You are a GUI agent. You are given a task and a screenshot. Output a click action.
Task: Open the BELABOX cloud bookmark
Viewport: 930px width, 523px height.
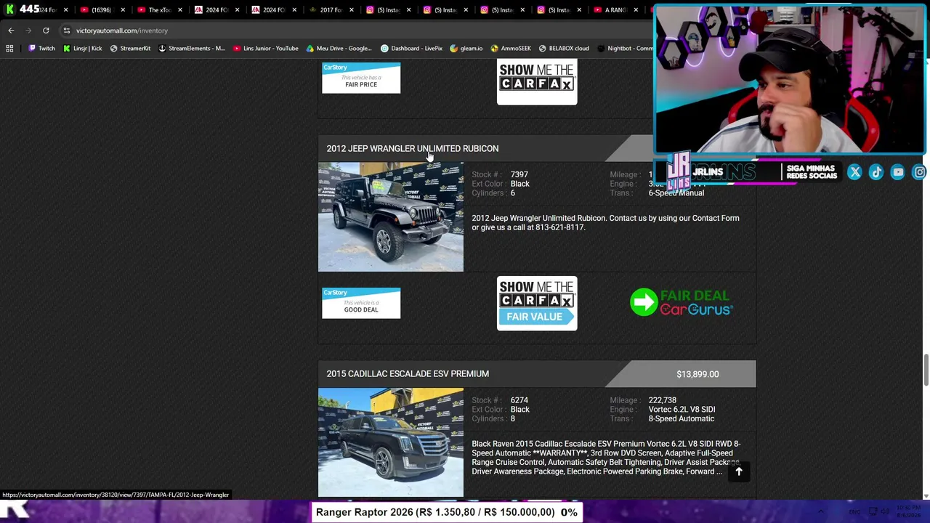pyautogui.click(x=564, y=49)
